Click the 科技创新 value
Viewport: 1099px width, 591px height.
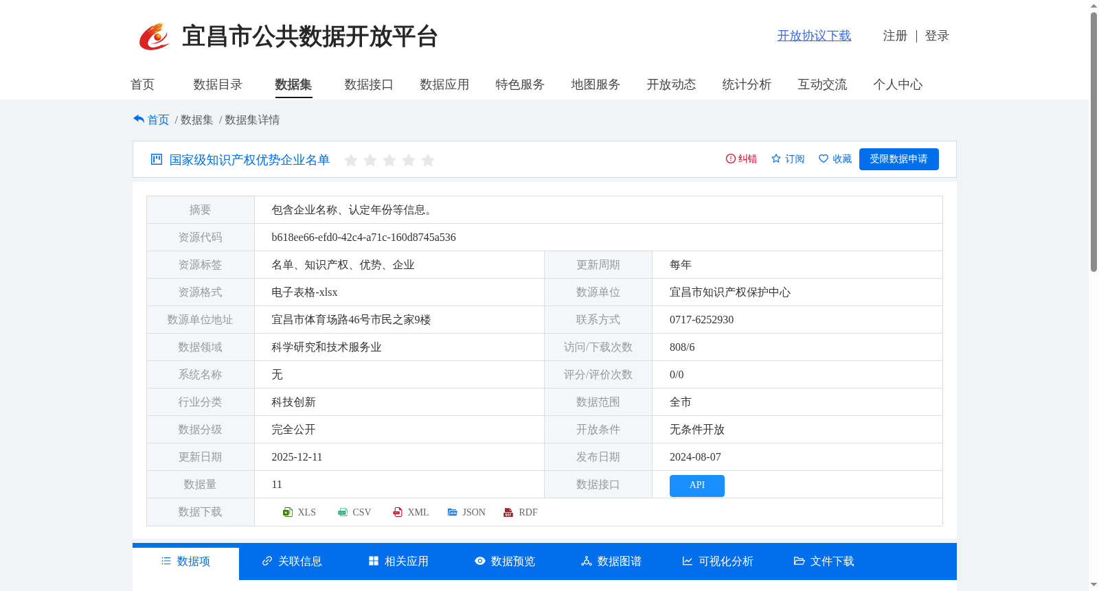pos(293,402)
